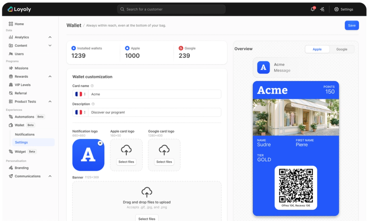369x221 pixels.
Task: Open the Users page
Action: (16, 54)
